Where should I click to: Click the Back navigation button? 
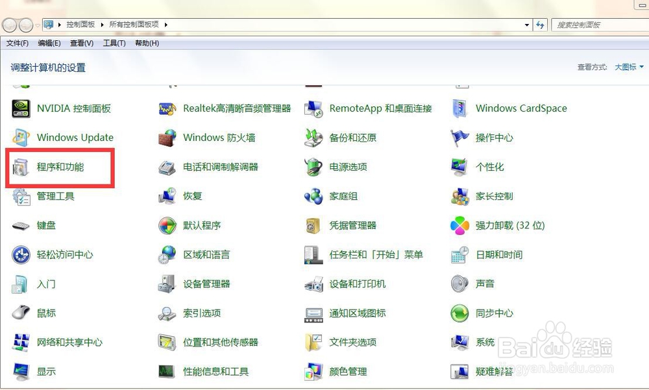10,25
